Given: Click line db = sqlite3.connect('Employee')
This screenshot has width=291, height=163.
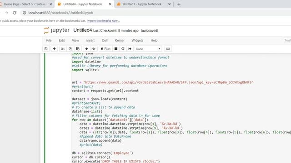Looking at the screenshot, I should coord(102,153).
